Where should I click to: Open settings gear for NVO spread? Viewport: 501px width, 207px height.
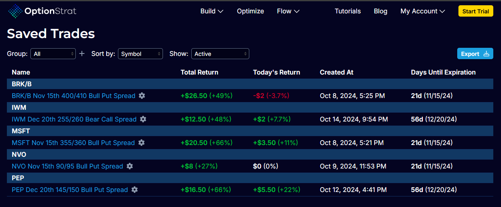coord(129,166)
